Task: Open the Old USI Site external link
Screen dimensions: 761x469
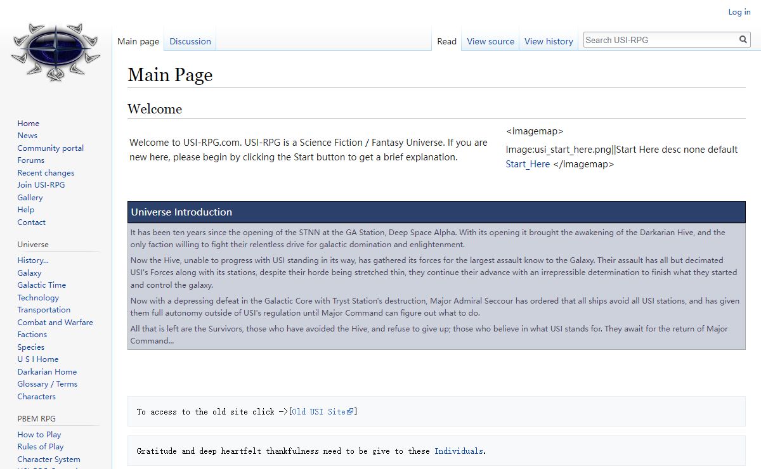Action: (323, 411)
